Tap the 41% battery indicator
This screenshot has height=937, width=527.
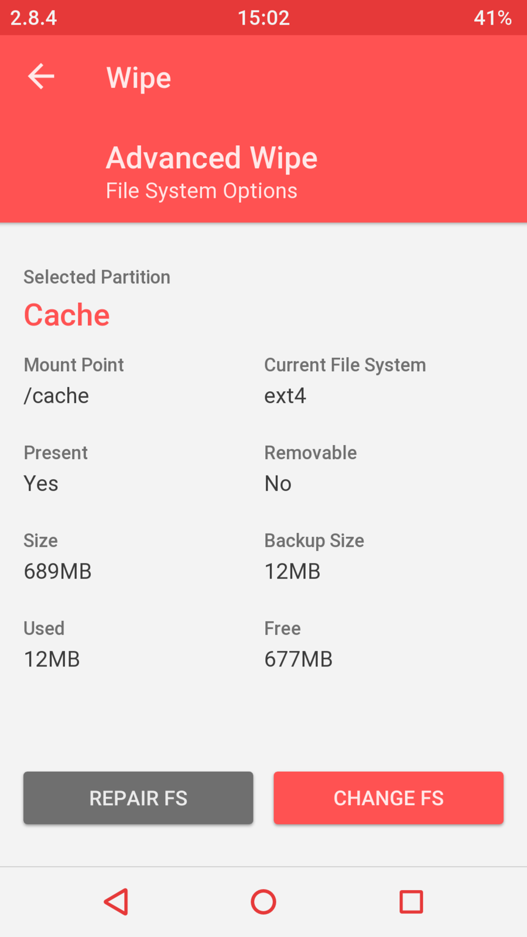point(492,18)
